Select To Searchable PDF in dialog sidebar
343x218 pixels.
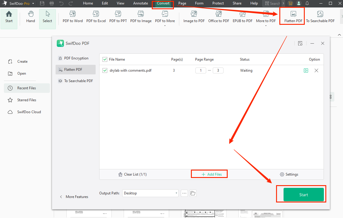[76, 81]
